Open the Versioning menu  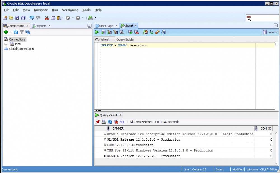click(70, 10)
